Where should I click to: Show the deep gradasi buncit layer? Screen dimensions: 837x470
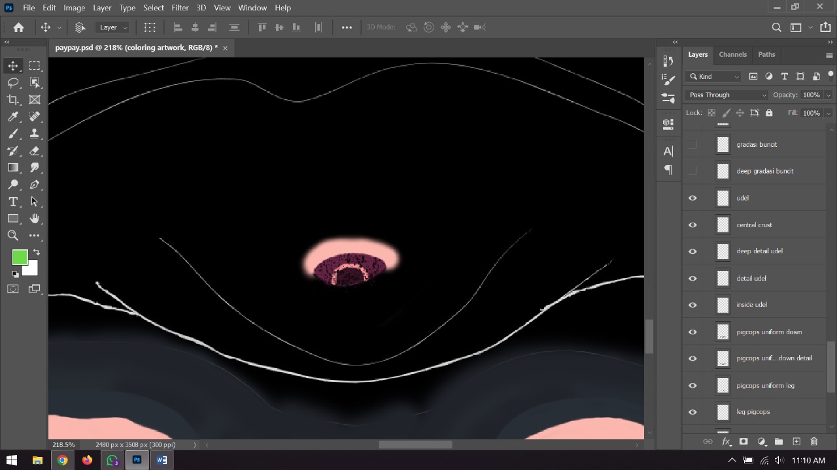[x=692, y=171]
